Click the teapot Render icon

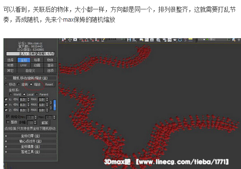click(175, 40)
